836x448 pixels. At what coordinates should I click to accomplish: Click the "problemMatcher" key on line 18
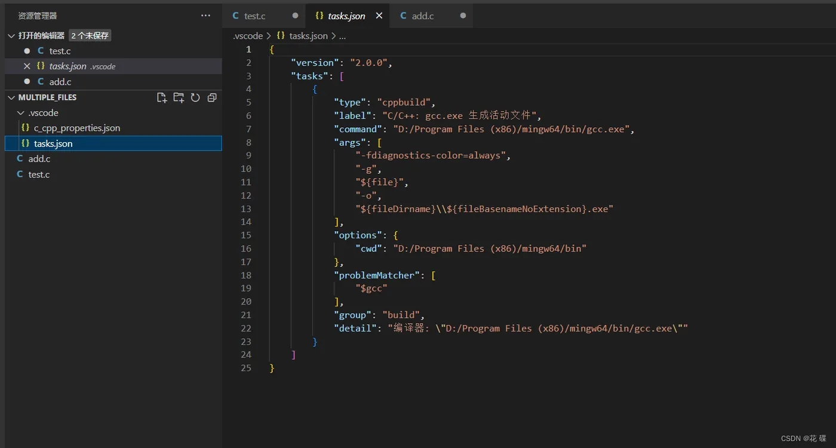(x=377, y=275)
